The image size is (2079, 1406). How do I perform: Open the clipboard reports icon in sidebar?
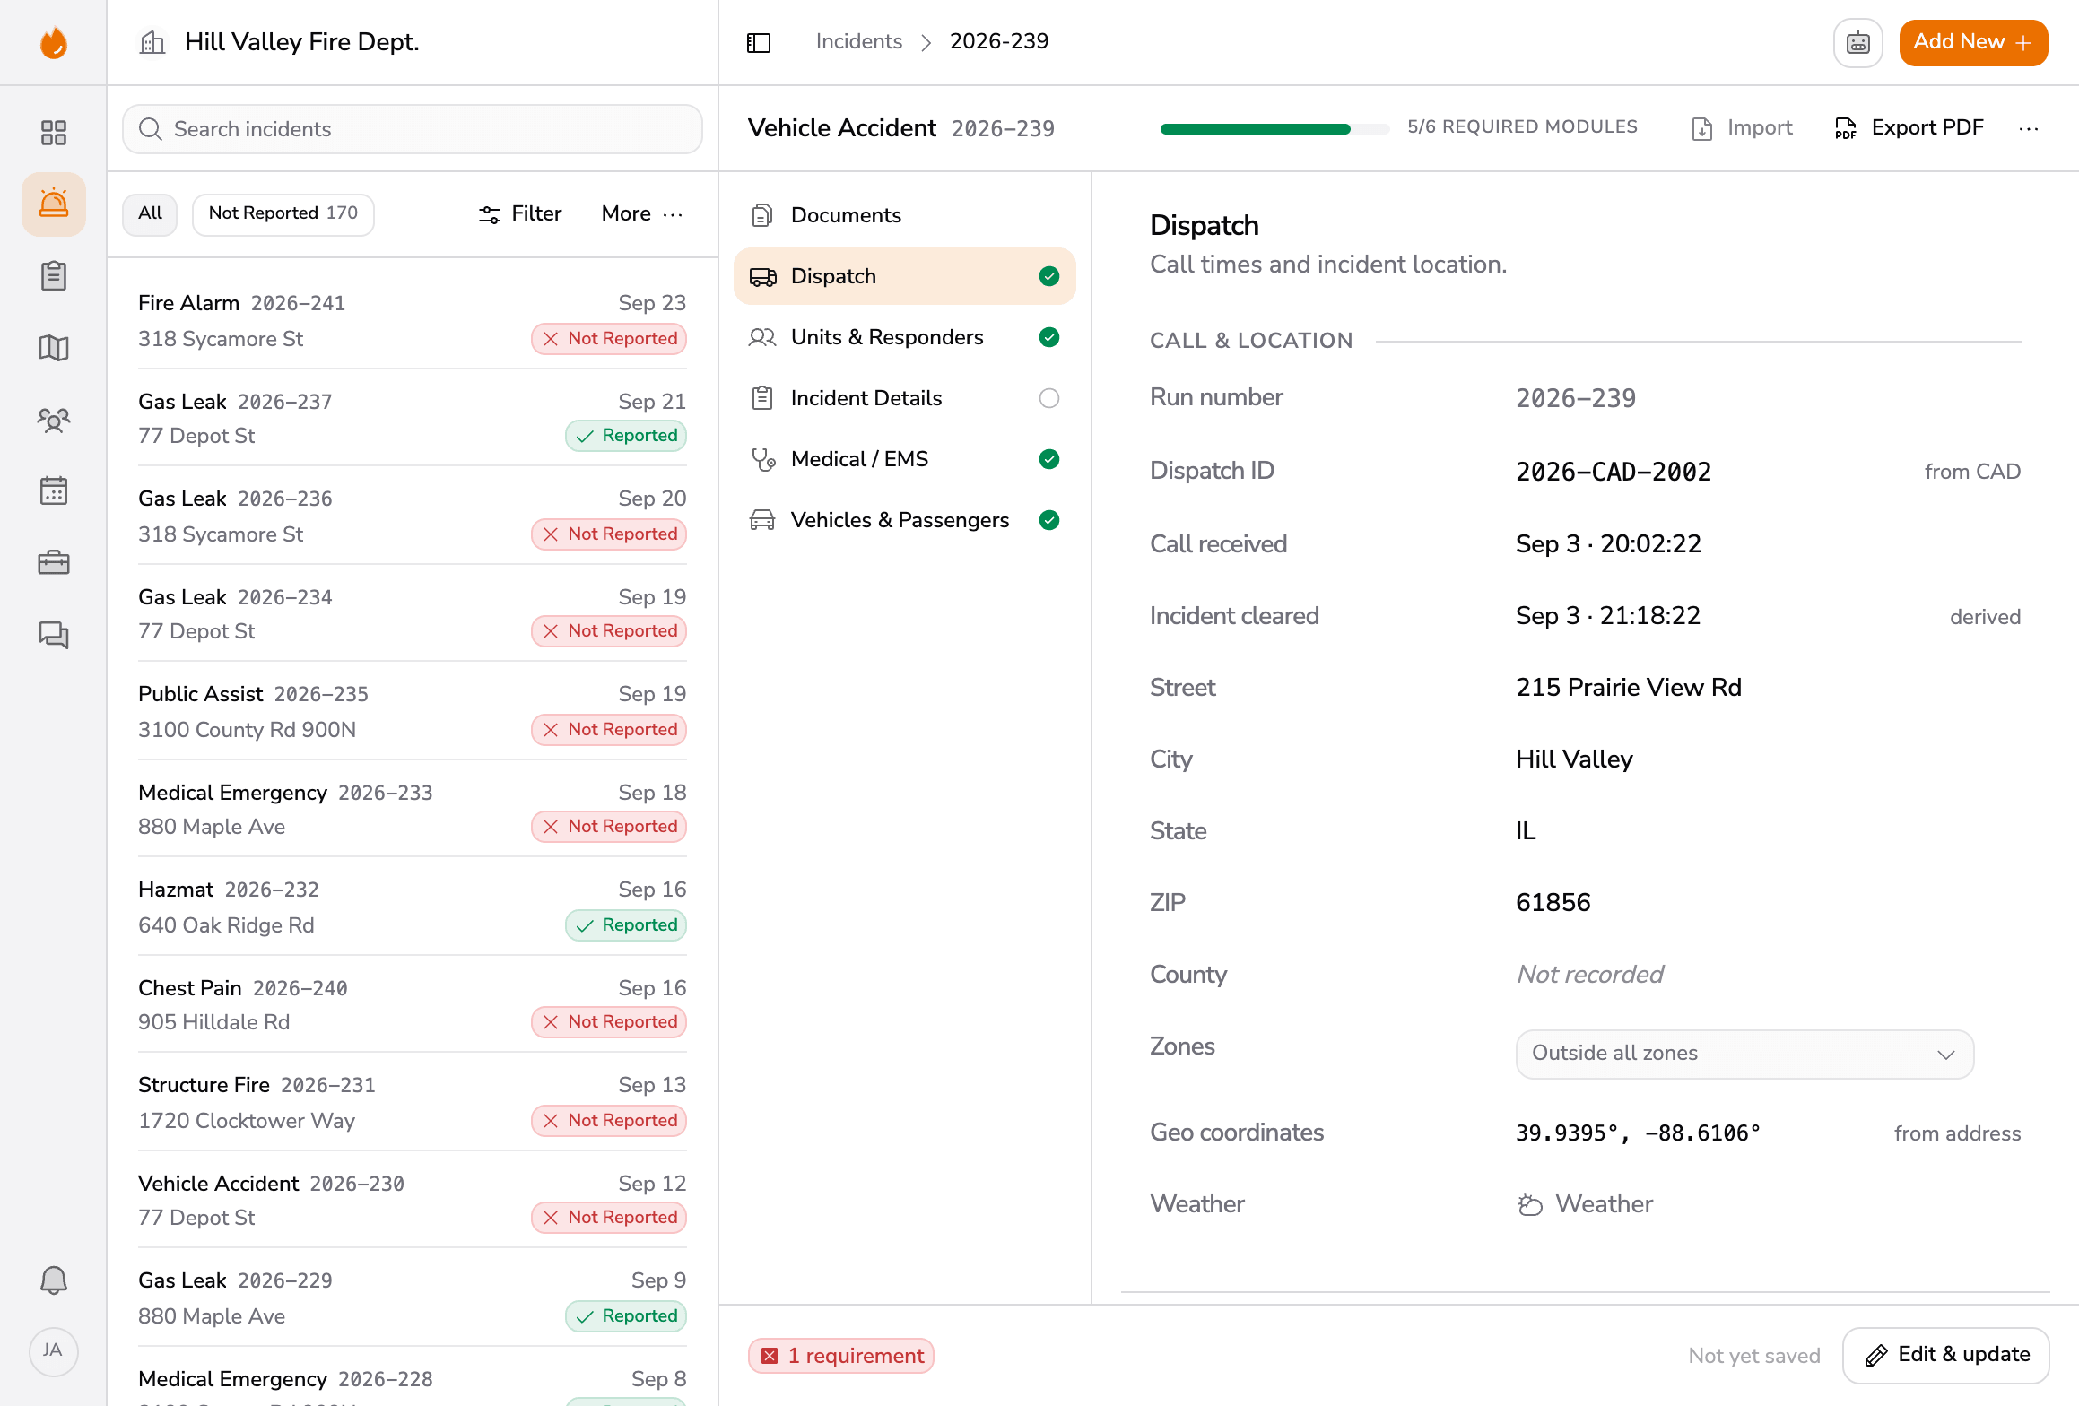click(x=54, y=276)
